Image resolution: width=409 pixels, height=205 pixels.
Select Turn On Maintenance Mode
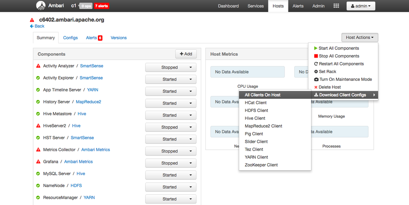(343, 80)
